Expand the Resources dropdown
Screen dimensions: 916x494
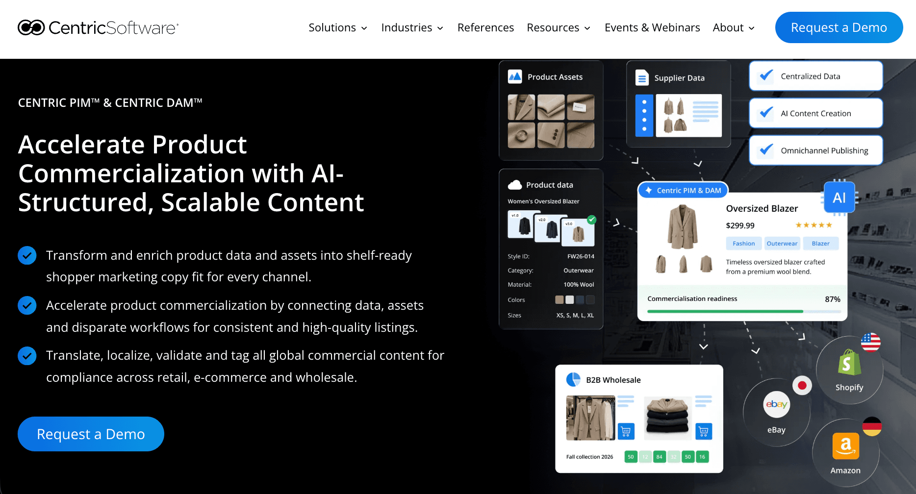click(x=559, y=27)
